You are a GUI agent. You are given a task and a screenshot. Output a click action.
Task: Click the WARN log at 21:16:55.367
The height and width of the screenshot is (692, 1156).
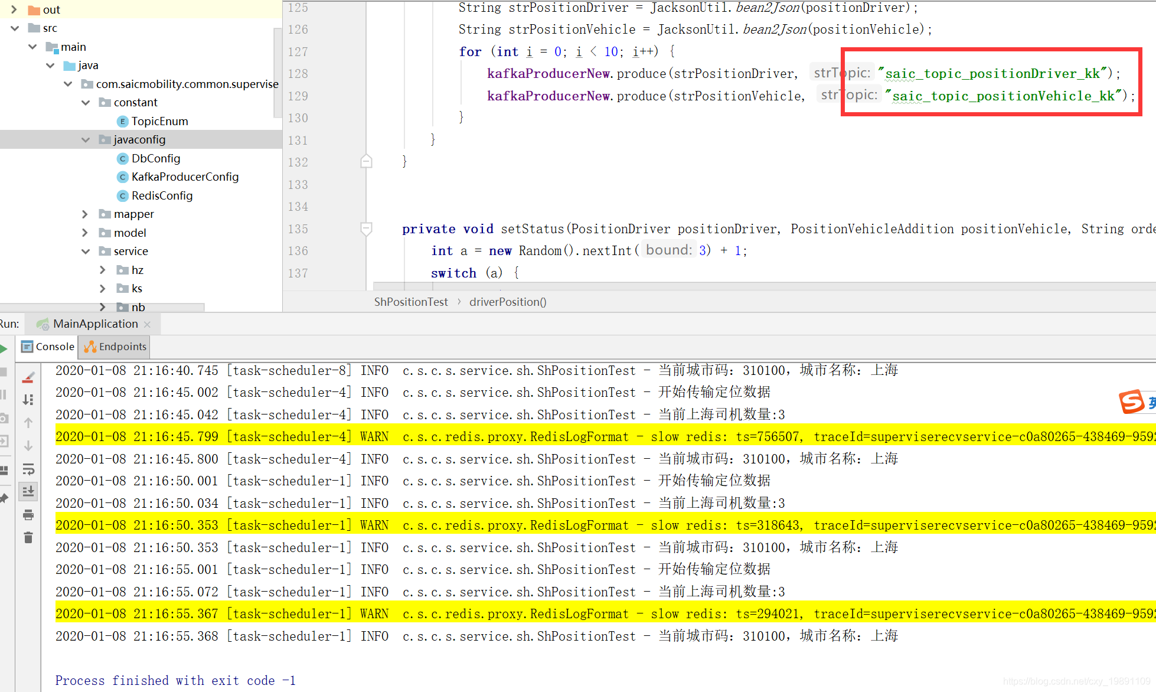(x=605, y=614)
